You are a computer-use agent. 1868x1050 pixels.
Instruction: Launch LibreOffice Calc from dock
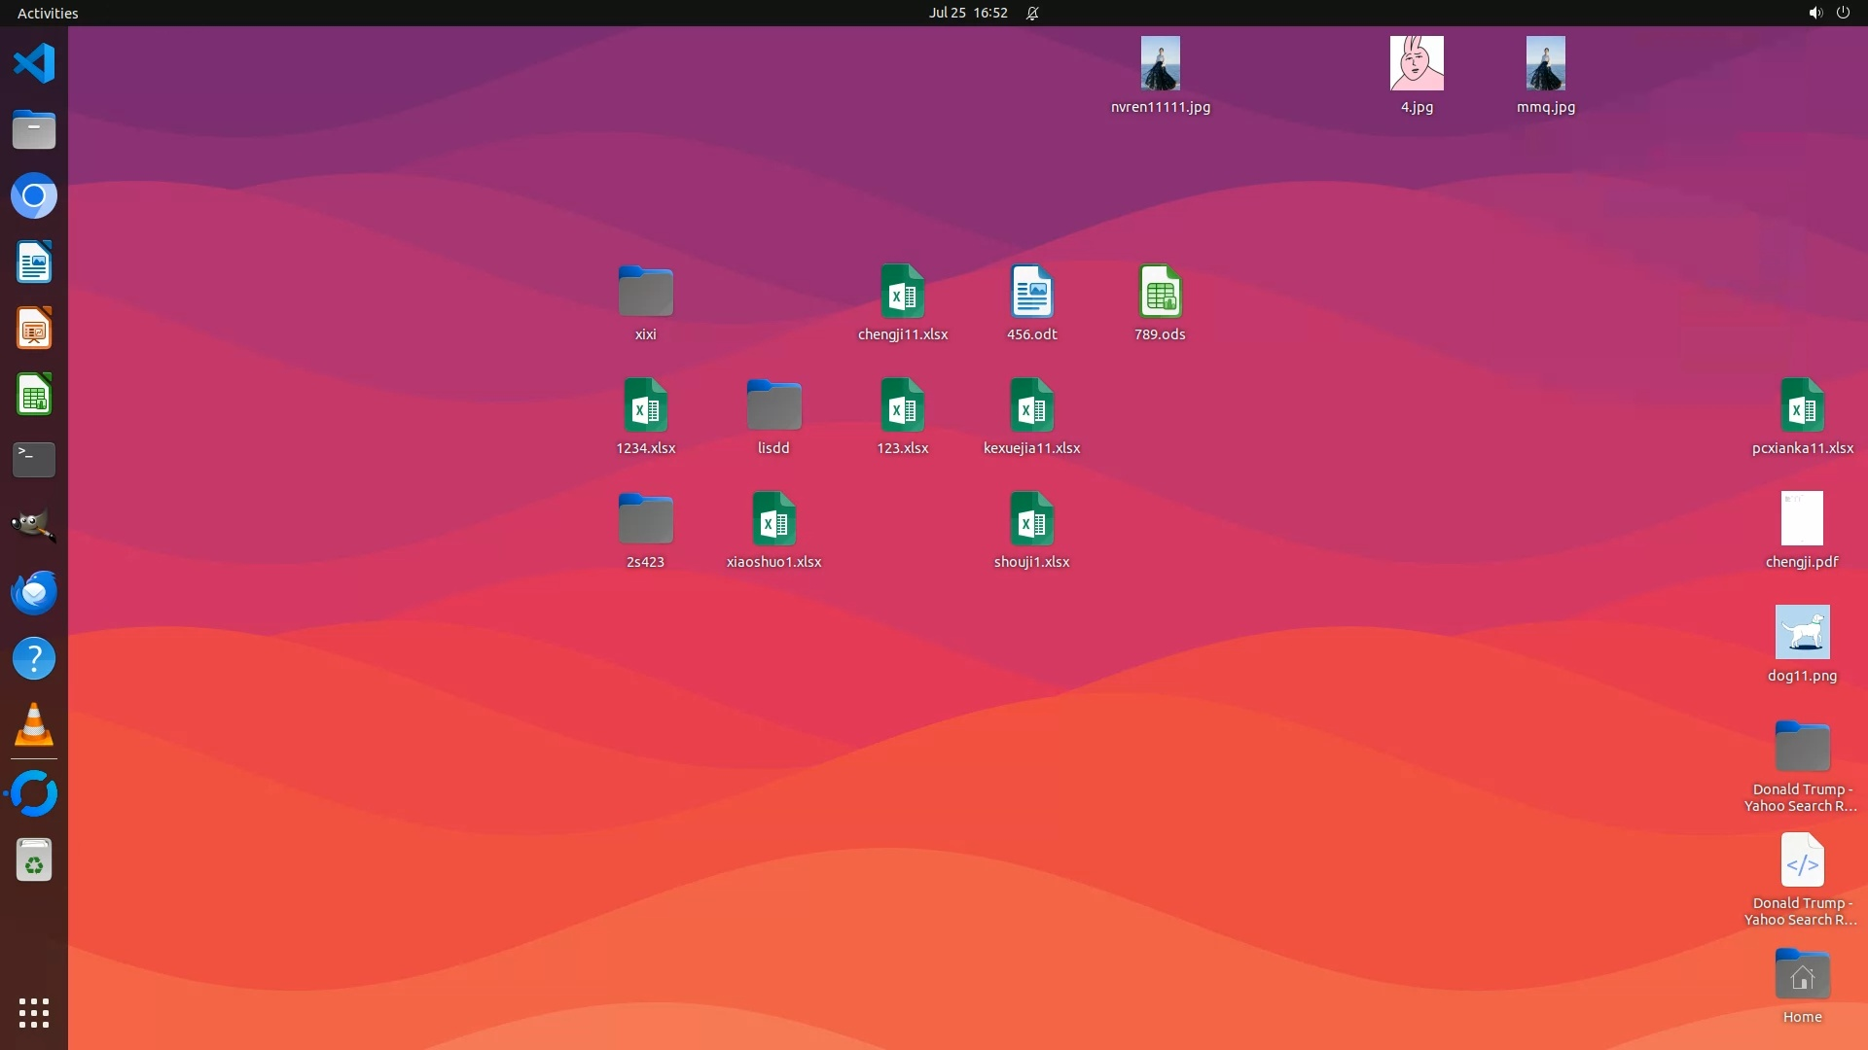34,395
